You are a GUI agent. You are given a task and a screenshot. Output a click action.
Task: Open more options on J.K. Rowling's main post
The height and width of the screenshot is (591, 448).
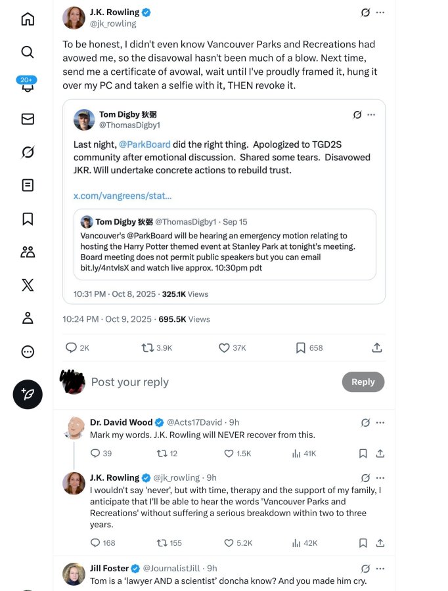pos(380,12)
